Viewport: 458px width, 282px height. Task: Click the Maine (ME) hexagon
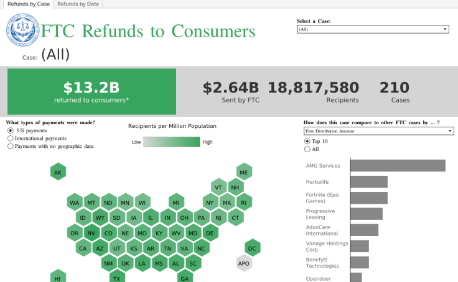tap(244, 172)
